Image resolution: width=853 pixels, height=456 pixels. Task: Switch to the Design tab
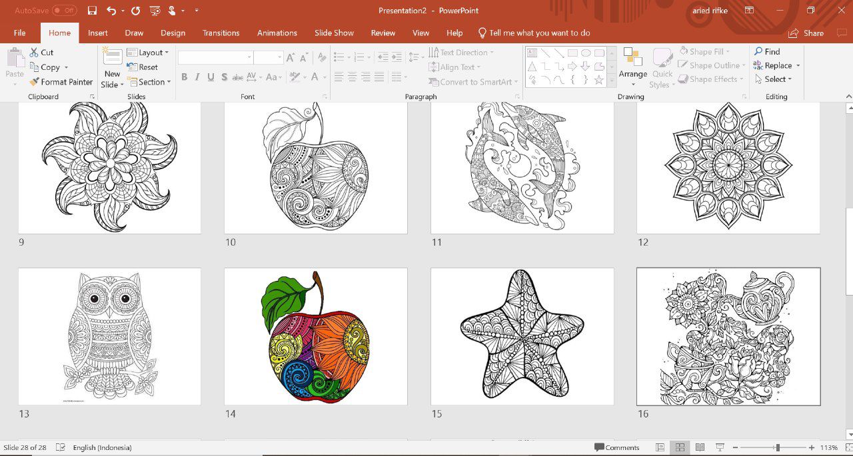[x=173, y=33]
